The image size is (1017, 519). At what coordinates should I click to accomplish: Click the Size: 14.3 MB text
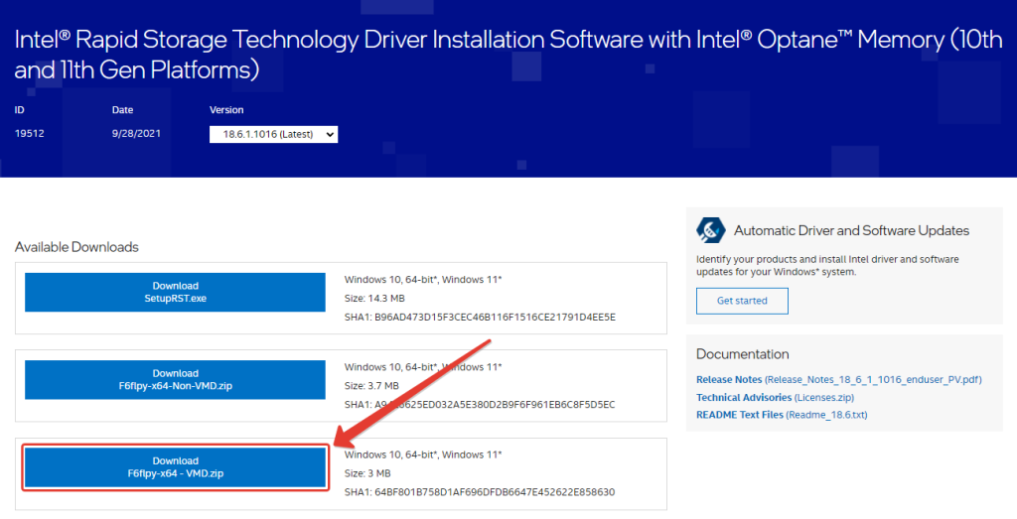click(374, 299)
